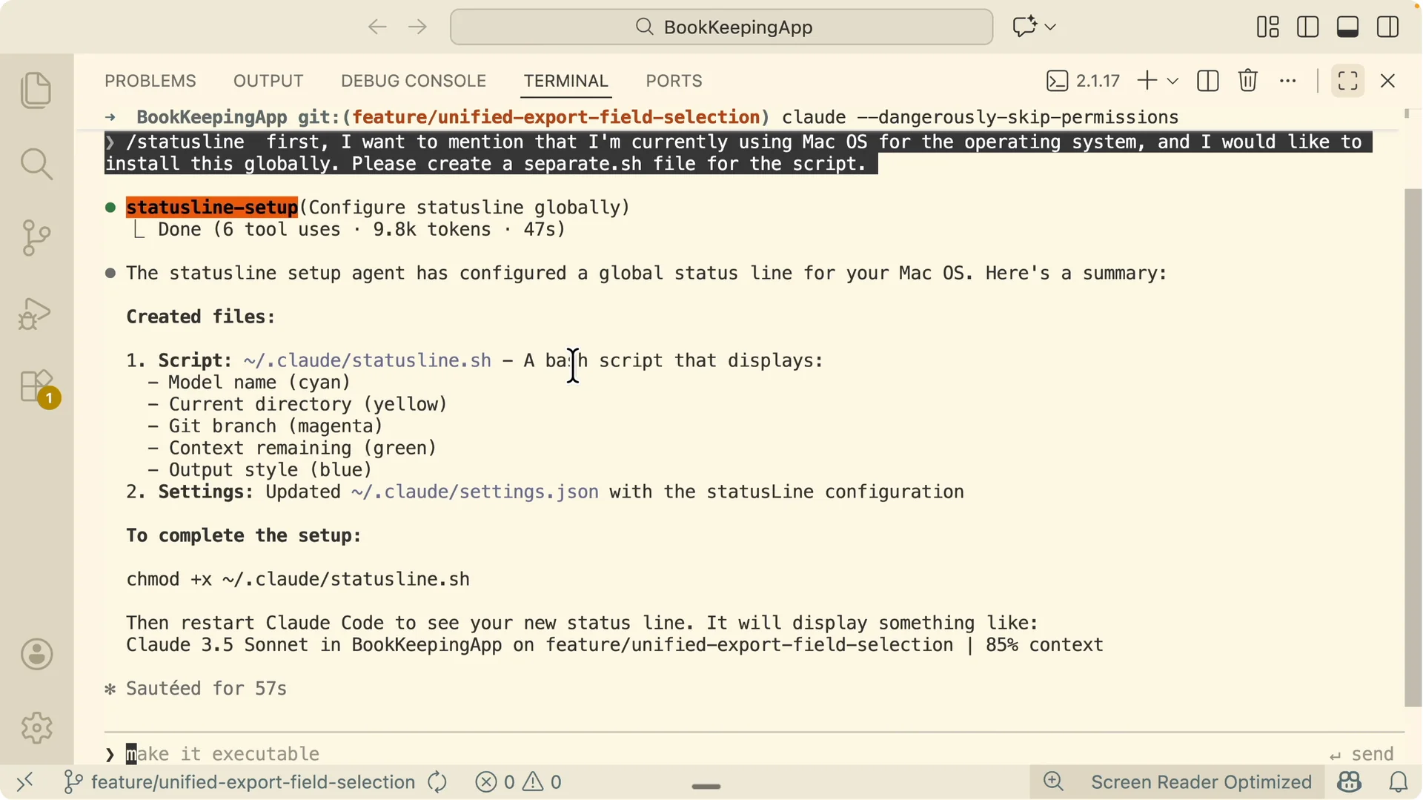Open the Extensions view with badge

pos(39,389)
